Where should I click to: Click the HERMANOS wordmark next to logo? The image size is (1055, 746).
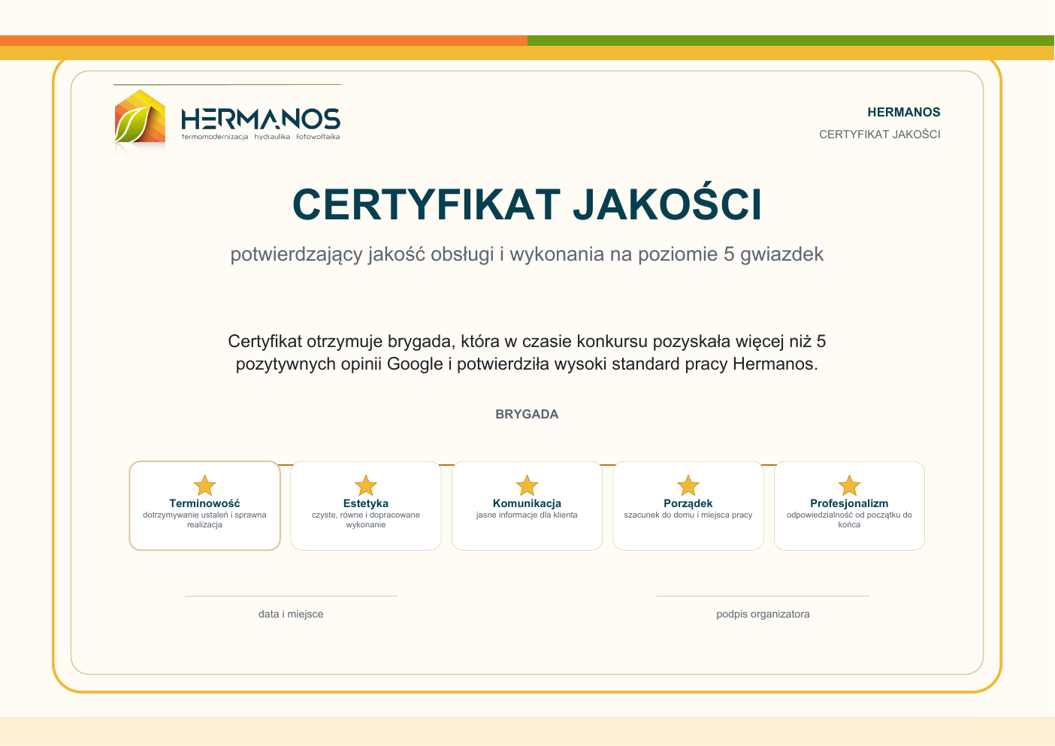[x=261, y=119]
